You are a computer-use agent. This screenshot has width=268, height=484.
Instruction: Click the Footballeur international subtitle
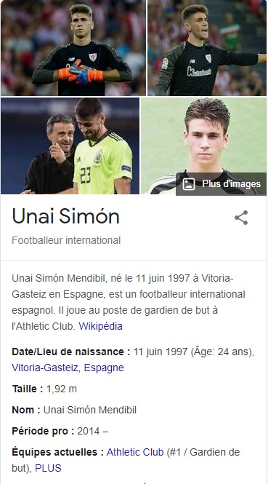[66, 240]
